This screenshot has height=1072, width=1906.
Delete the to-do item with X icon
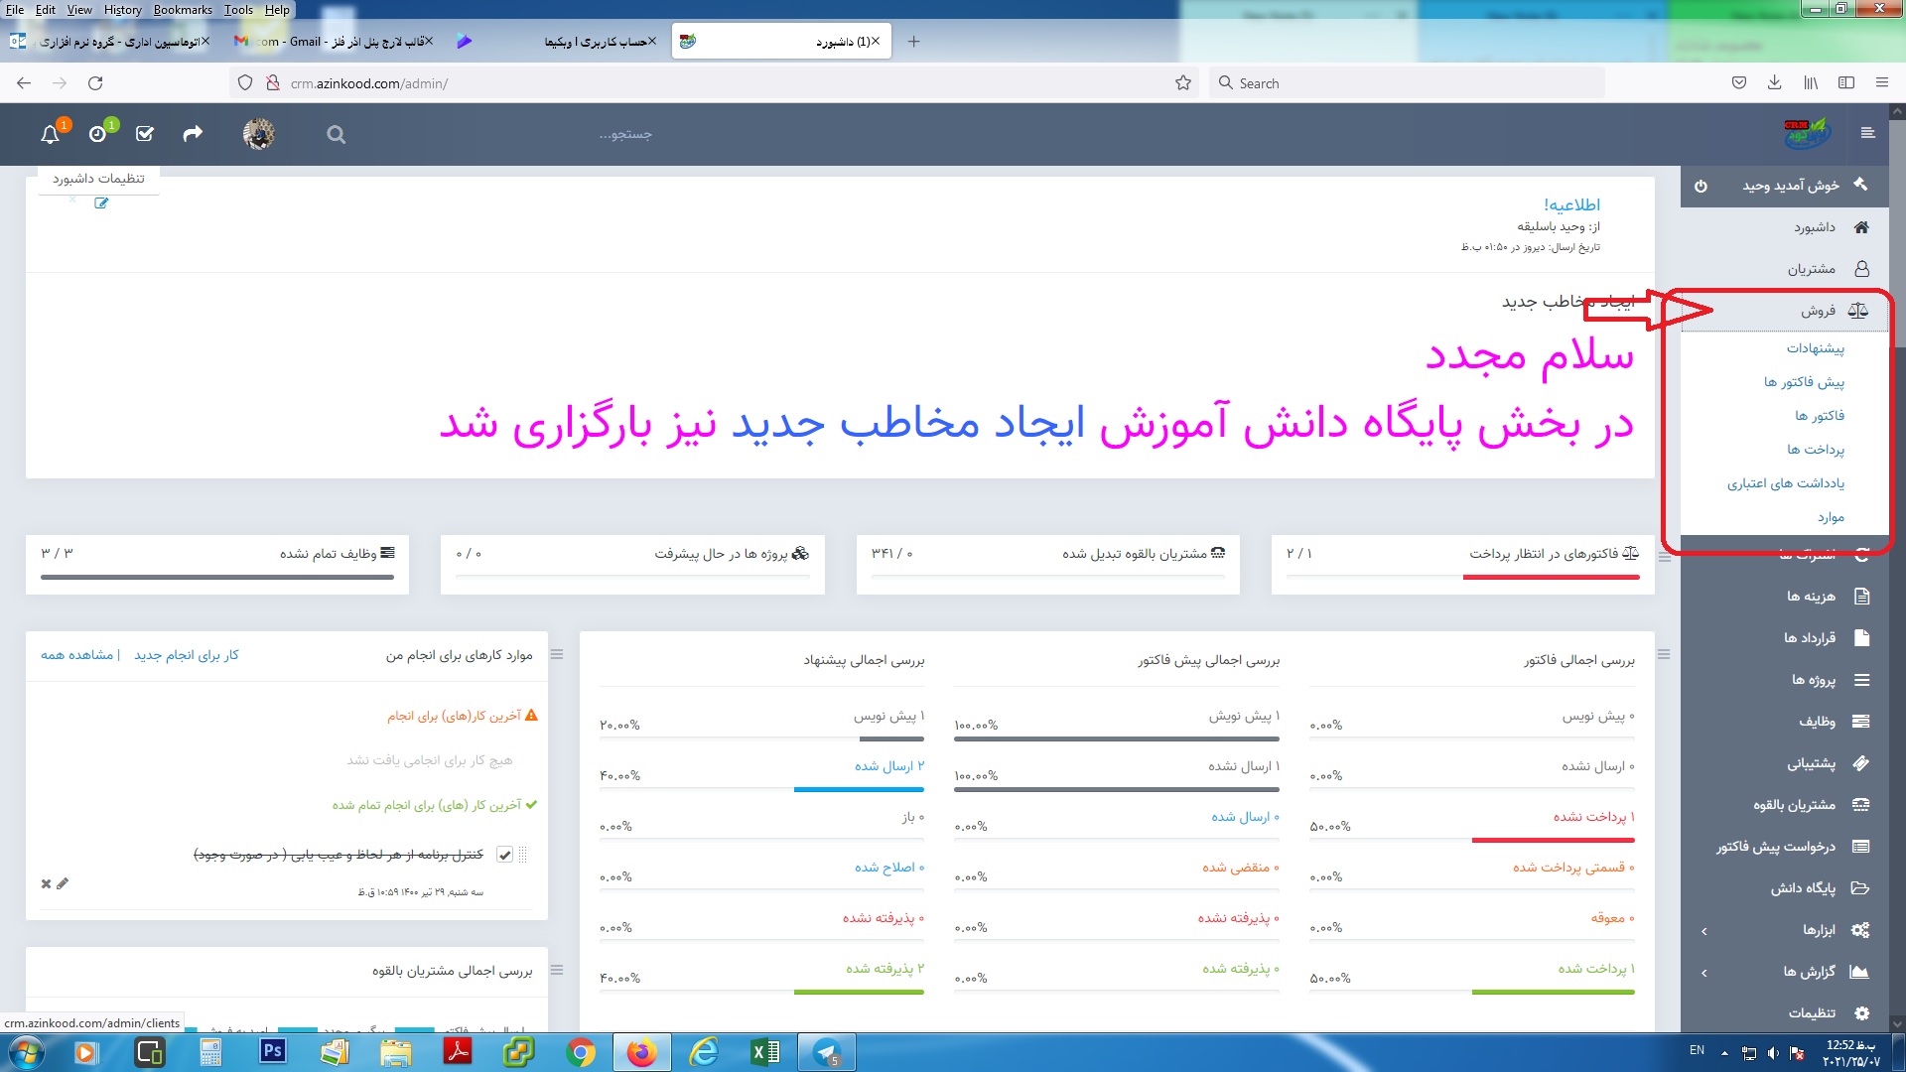coord(46,883)
